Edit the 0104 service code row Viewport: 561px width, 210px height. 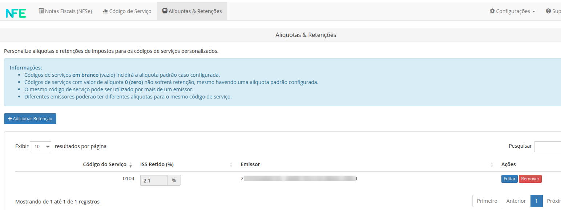(509, 179)
